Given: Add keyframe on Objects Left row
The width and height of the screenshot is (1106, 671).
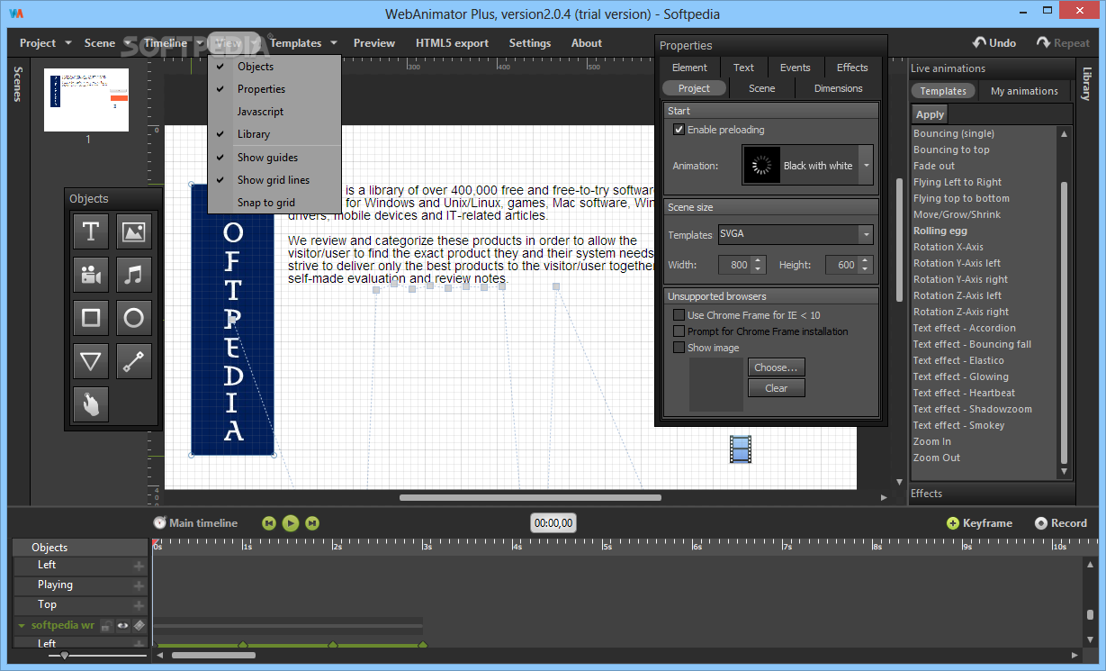Looking at the screenshot, I should tap(139, 566).
